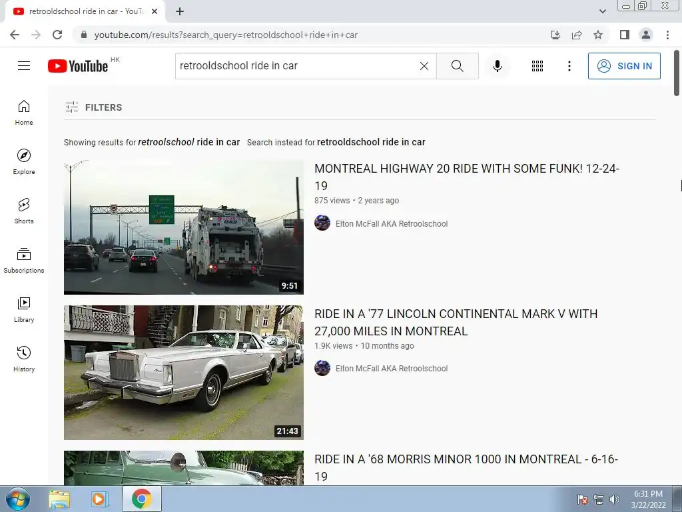Click the retroolschool ride in car suggestion
The width and height of the screenshot is (682, 512).
coord(188,142)
